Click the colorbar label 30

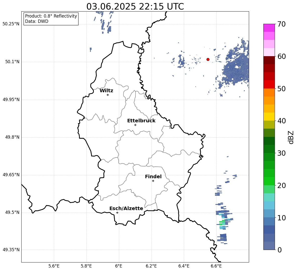281,153
